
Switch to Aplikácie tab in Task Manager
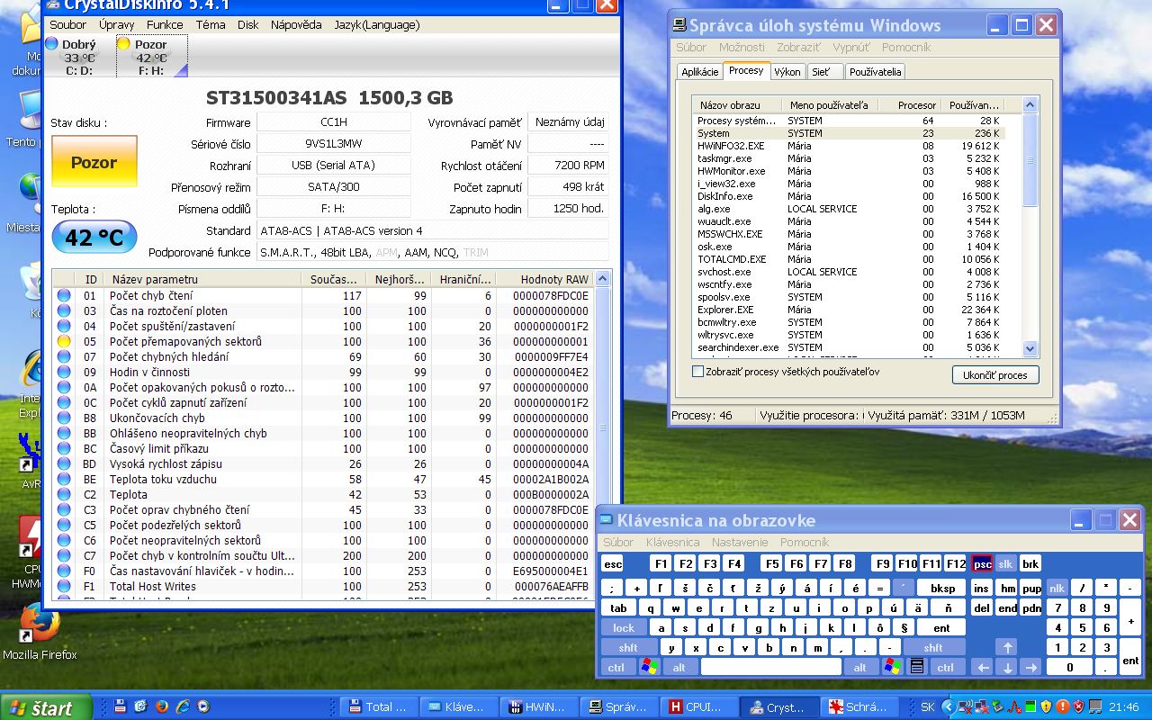[x=700, y=72]
